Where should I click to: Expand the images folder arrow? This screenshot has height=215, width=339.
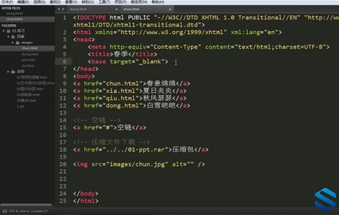coord(13,42)
